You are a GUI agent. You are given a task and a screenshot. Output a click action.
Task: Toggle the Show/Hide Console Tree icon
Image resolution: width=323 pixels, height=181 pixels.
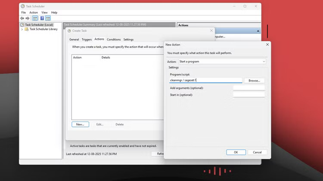[x=35, y=18]
